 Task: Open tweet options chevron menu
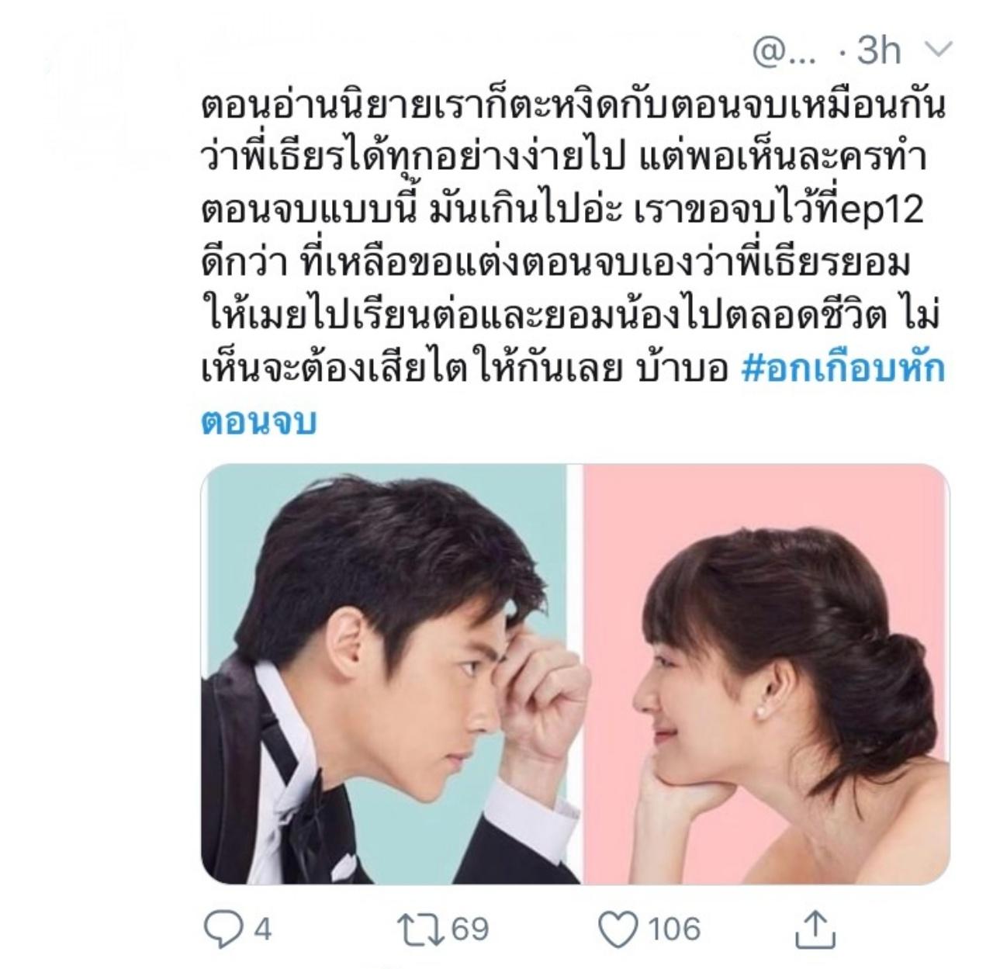tap(938, 50)
